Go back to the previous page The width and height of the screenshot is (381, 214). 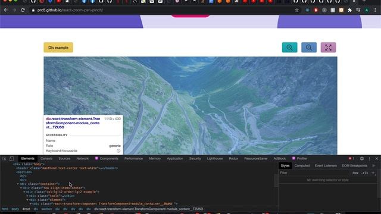click(6, 10)
